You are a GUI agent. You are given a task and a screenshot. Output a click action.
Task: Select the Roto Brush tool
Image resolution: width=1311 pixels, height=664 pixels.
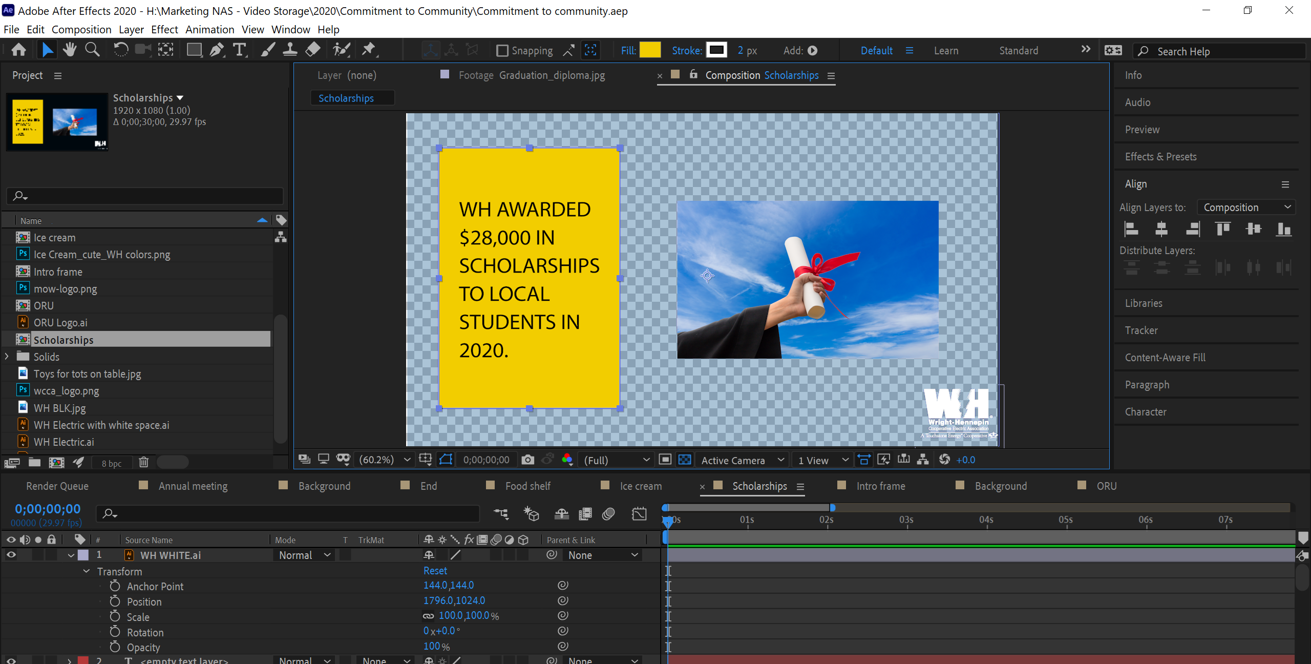coord(342,49)
